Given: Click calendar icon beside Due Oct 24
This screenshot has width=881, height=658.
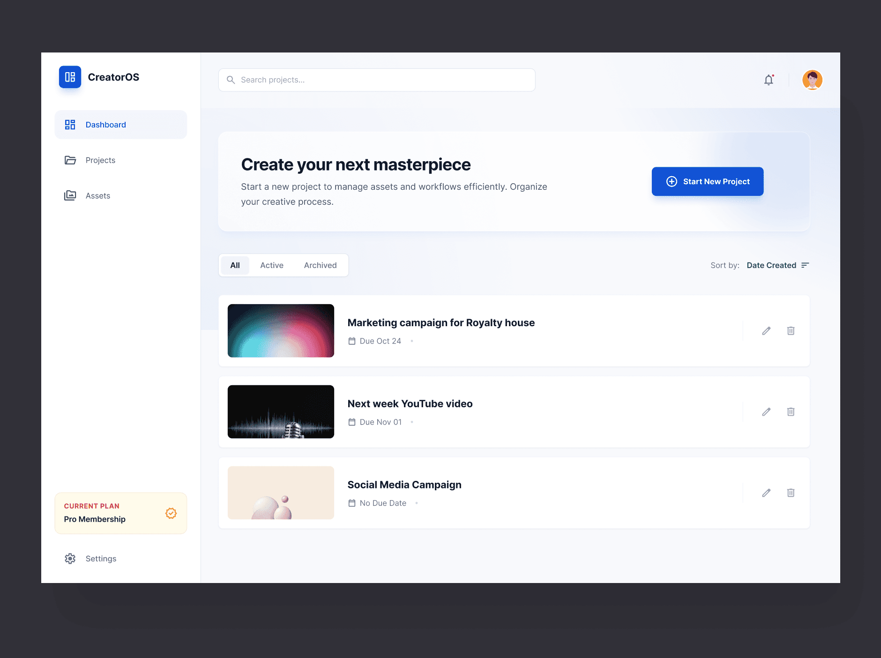Looking at the screenshot, I should [352, 341].
